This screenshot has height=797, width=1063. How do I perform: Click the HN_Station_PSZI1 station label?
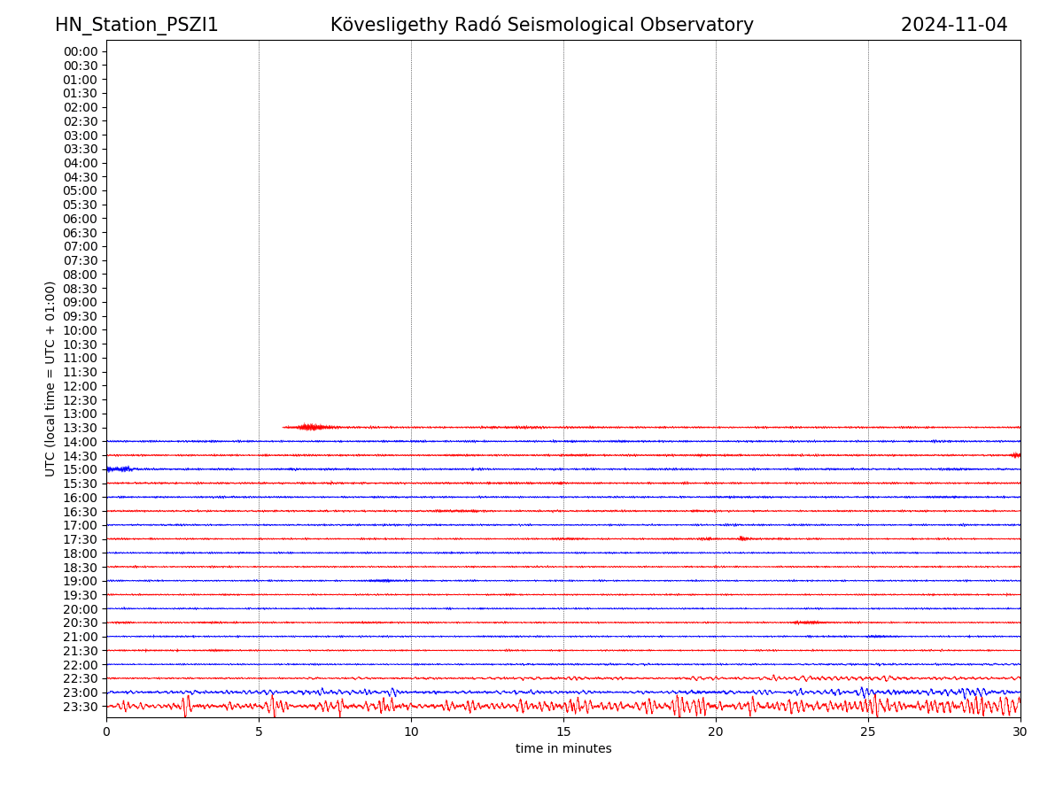136,25
